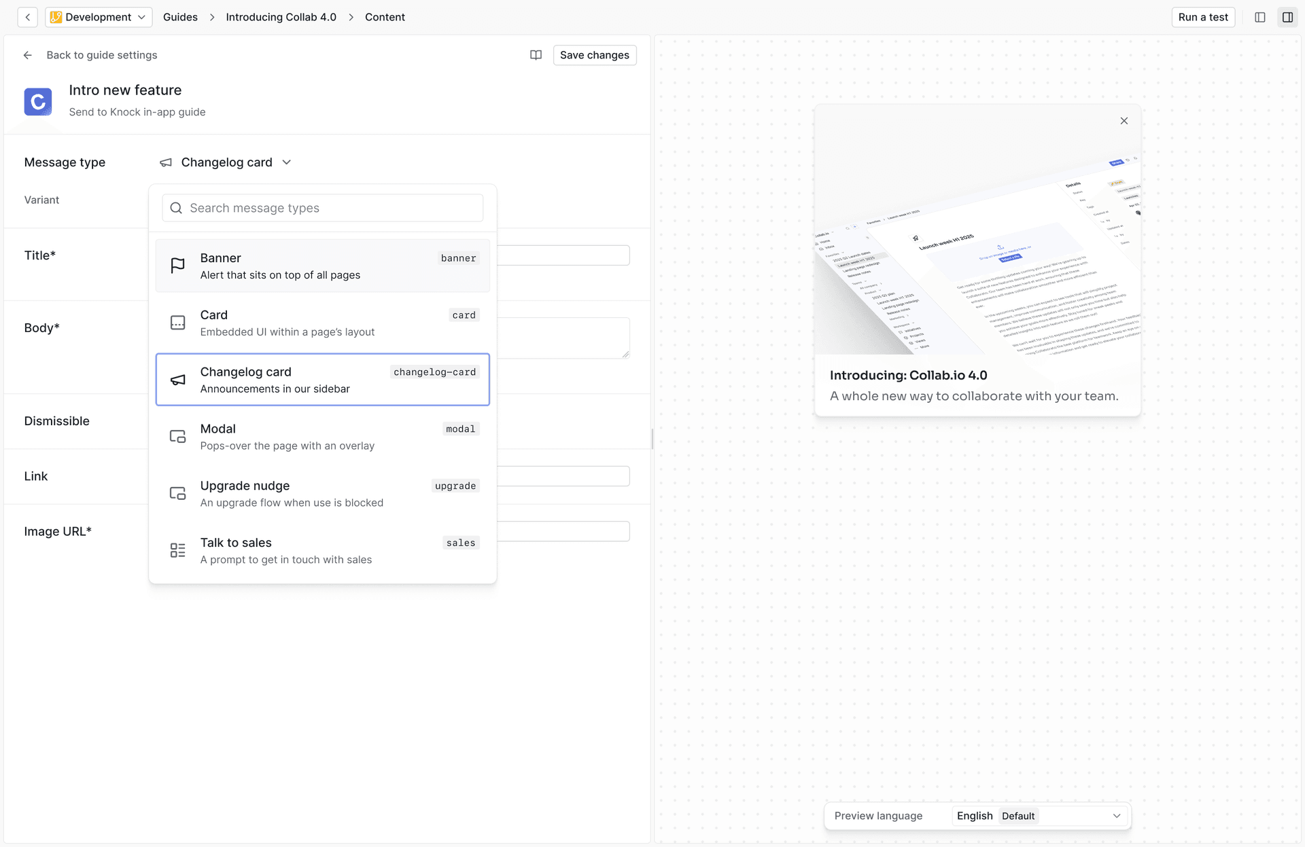Click the search magnifier icon
The image size is (1305, 847).
(176, 208)
